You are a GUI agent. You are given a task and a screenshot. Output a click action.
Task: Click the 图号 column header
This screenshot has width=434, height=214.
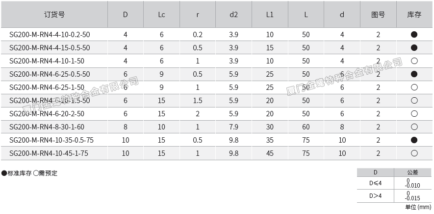click(378, 15)
